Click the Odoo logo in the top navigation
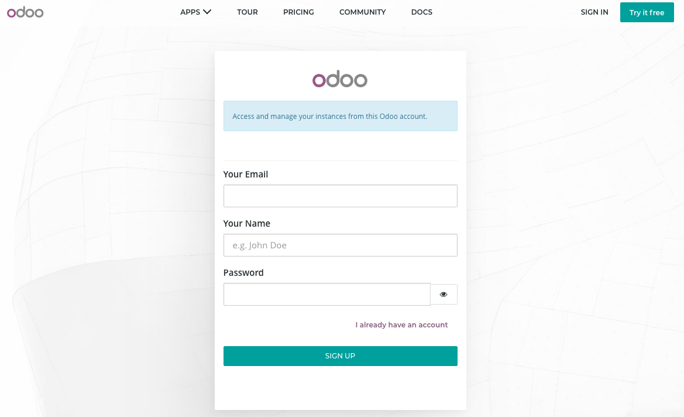The width and height of the screenshot is (684, 417). pyautogui.click(x=25, y=12)
